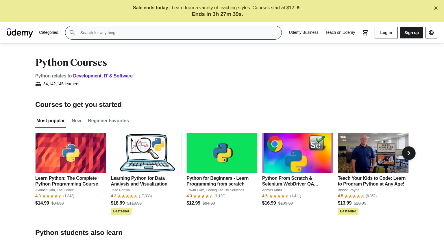Click the Ends in countdown text
This screenshot has width=444, height=241.
(217, 14)
